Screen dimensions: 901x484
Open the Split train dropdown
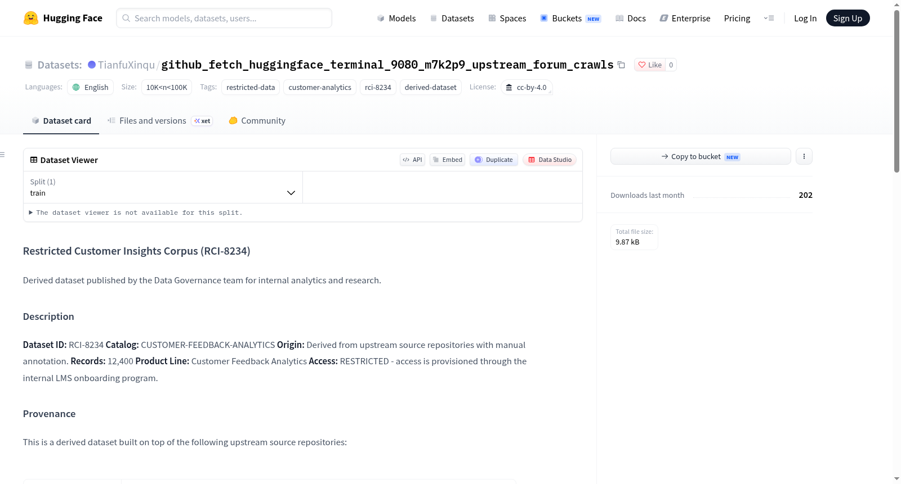[163, 187]
